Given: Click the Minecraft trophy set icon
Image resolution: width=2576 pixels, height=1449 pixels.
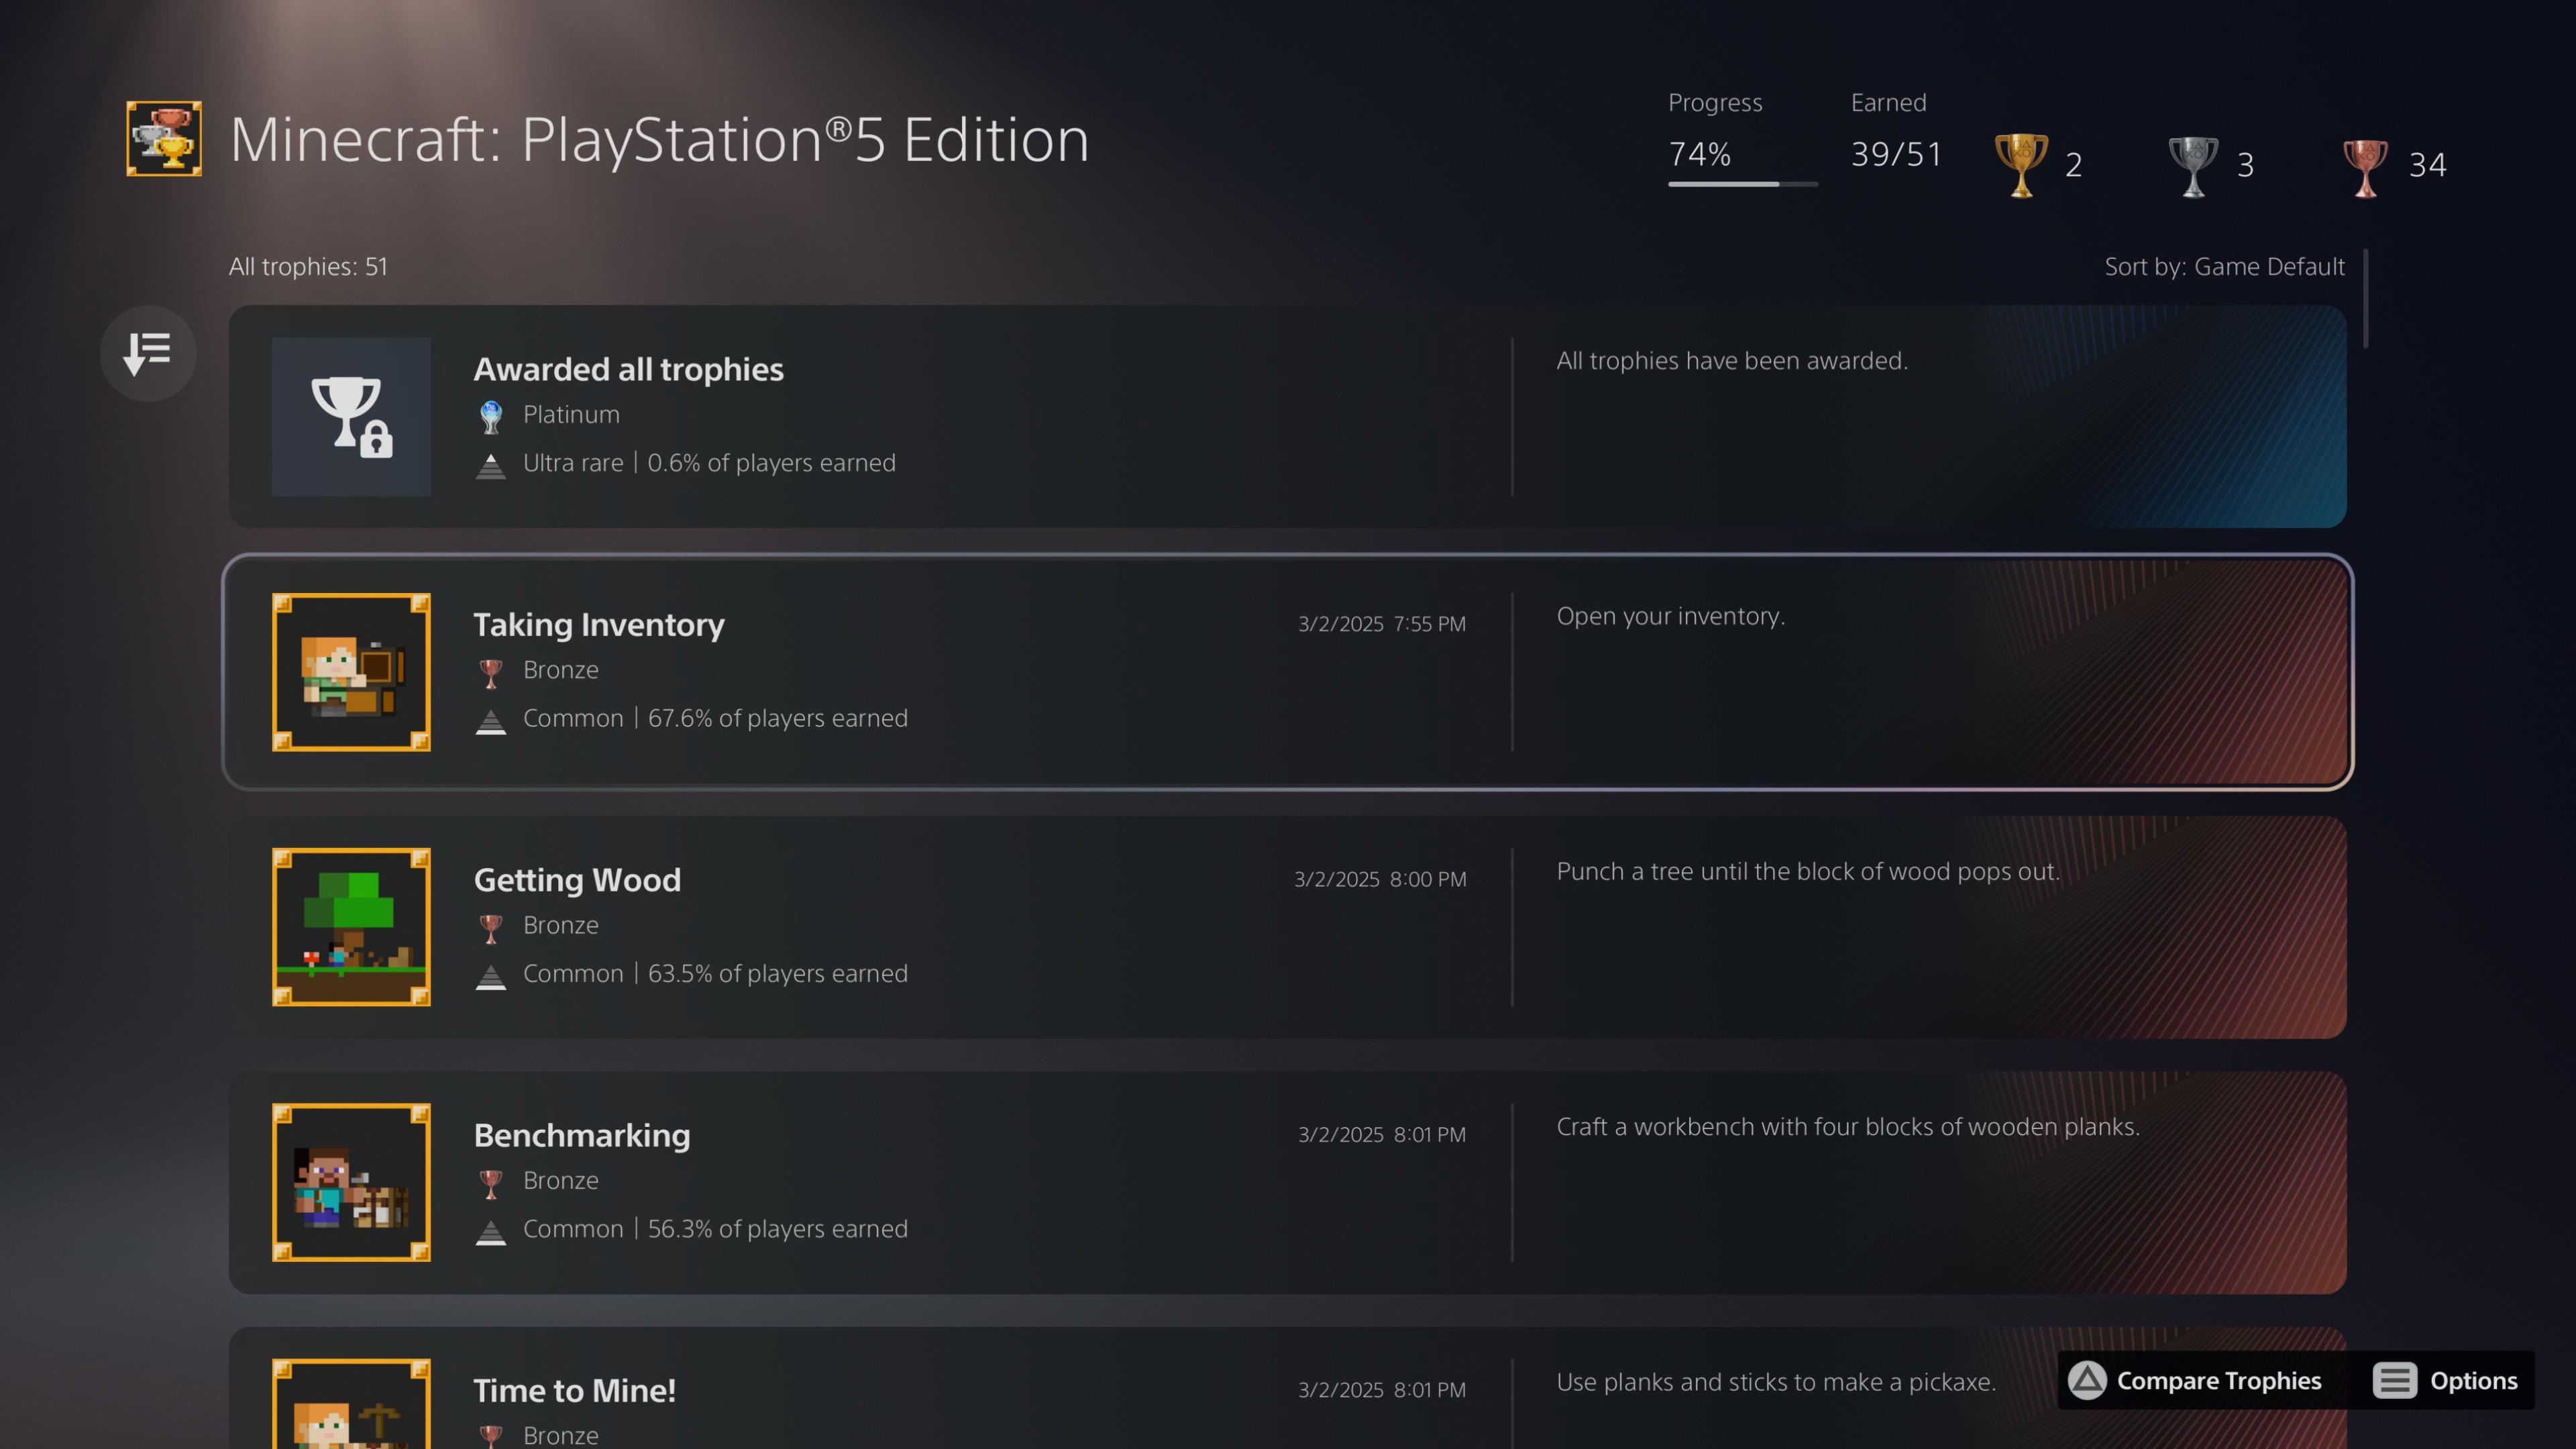Looking at the screenshot, I should click(x=164, y=139).
